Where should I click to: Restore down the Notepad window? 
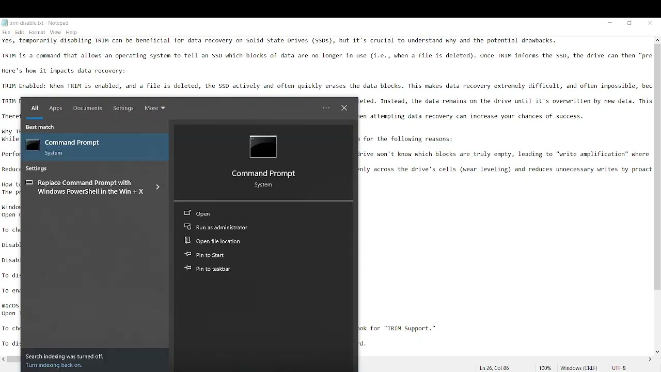coord(629,23)
